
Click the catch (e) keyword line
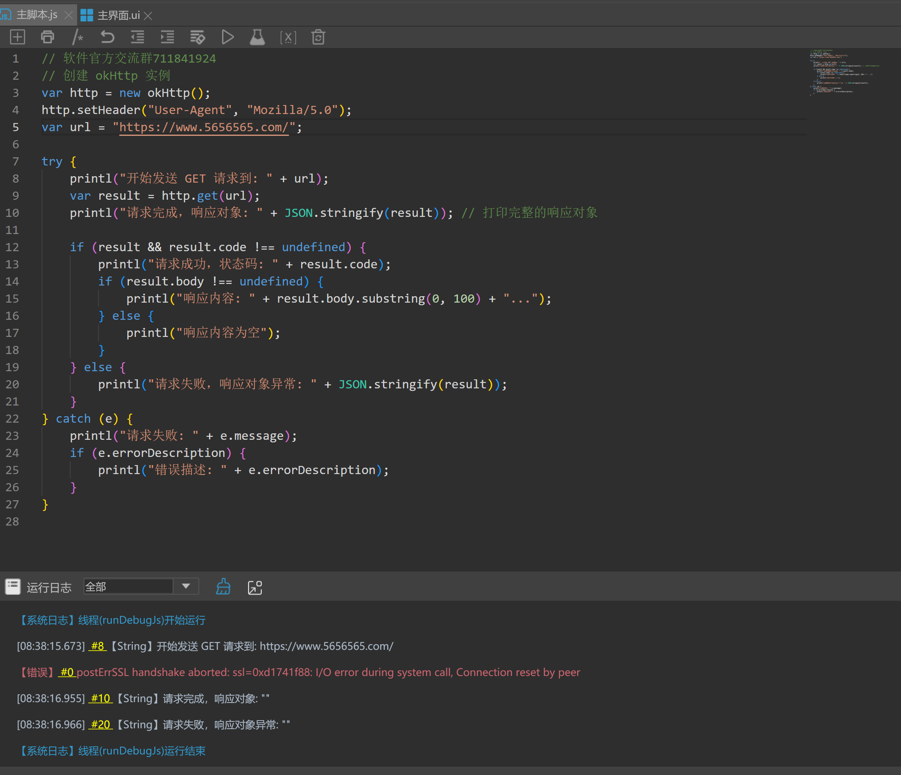[x=87, y=419]
